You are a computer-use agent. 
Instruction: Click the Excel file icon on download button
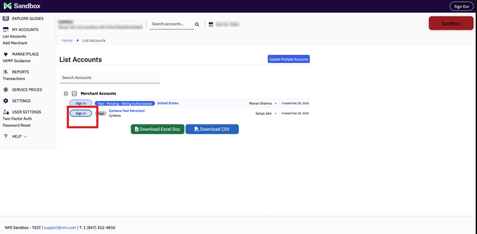(x=136, y=129)
